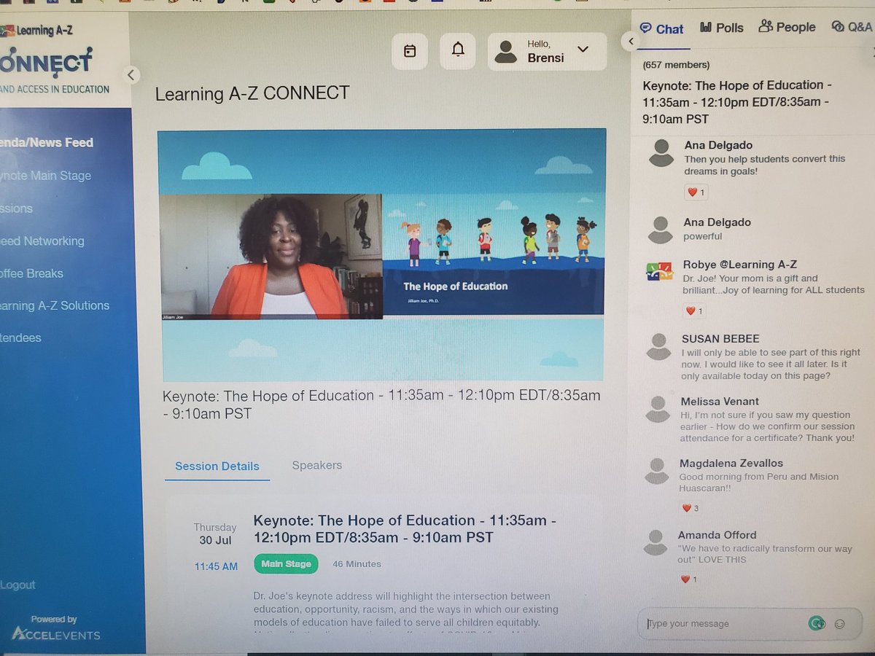
Task: Collapse the left sidebar with chevron arrow
Action: pyautogui.click(x=131, y=74)
